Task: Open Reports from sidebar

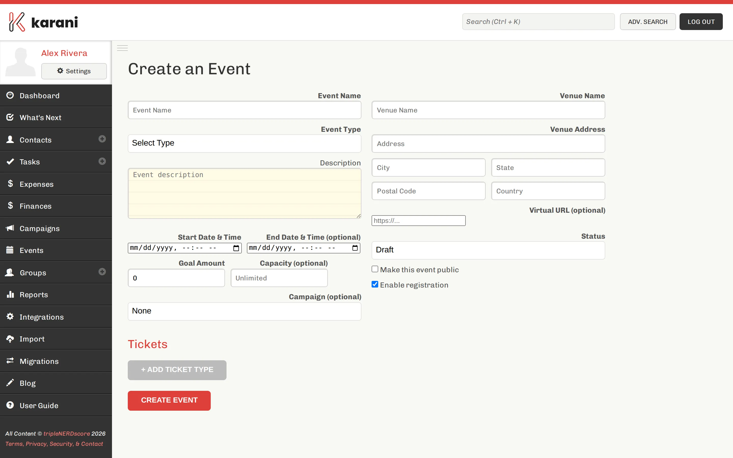Action: tap(56, 294)
